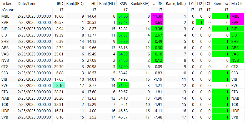Click the RSIV value 46.57
This screenshot has width=245, height=123.
tap(123, 117)
